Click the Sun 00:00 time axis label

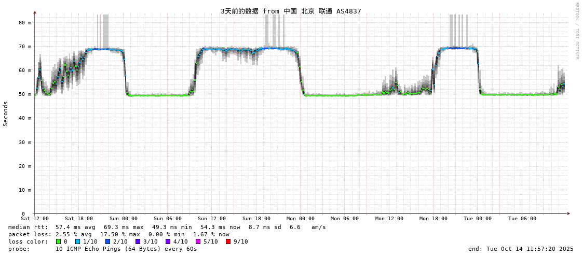[123, 219]
